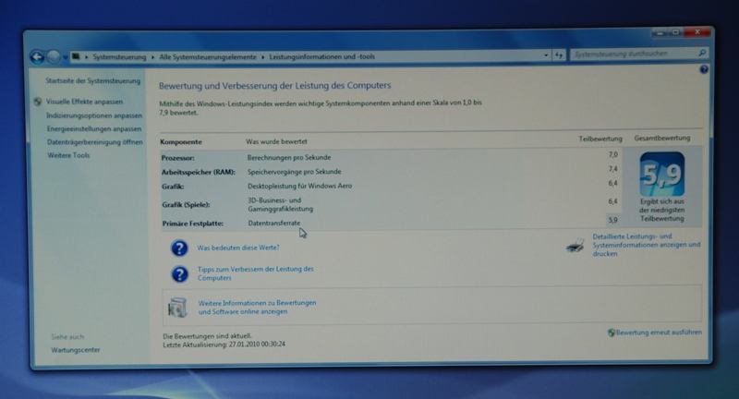Click the Teilbewertung column header

tap(600, 139)
